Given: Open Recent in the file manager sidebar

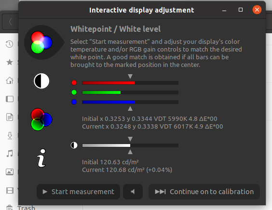Looking at the screenshot, I should pos(9,44).
